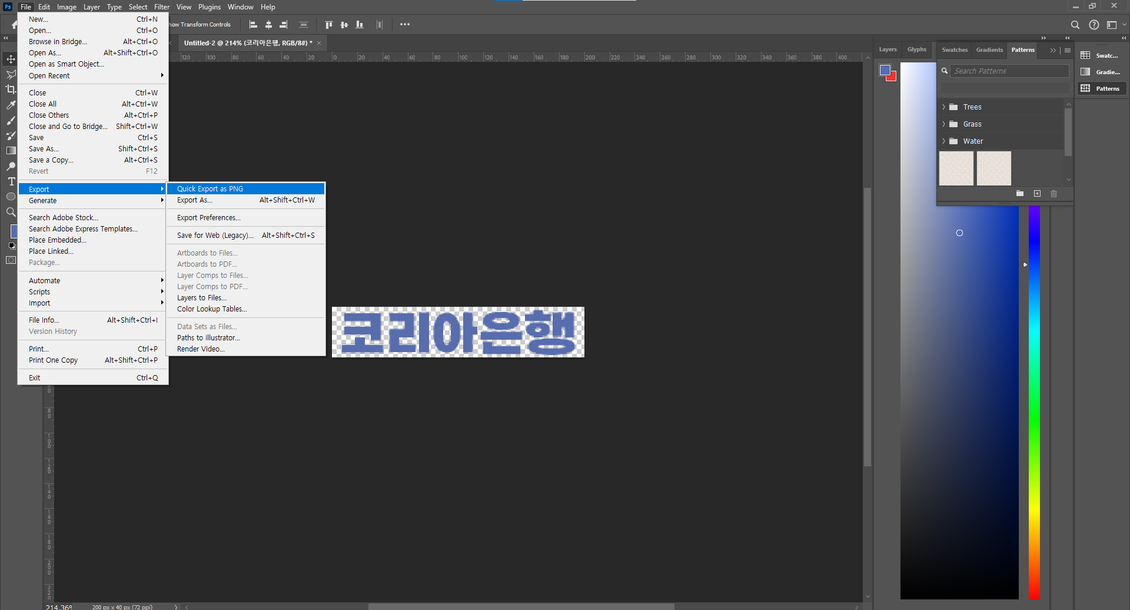
Task: Select the Polygonal Lasso tool
Action: [x=11, y=74]
